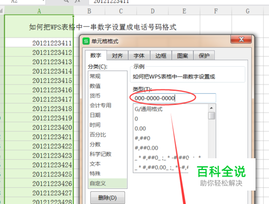Viewport: 269px width, 204px height.
Task: Choose 常规 in the category list
Action: tap(108, 76)
